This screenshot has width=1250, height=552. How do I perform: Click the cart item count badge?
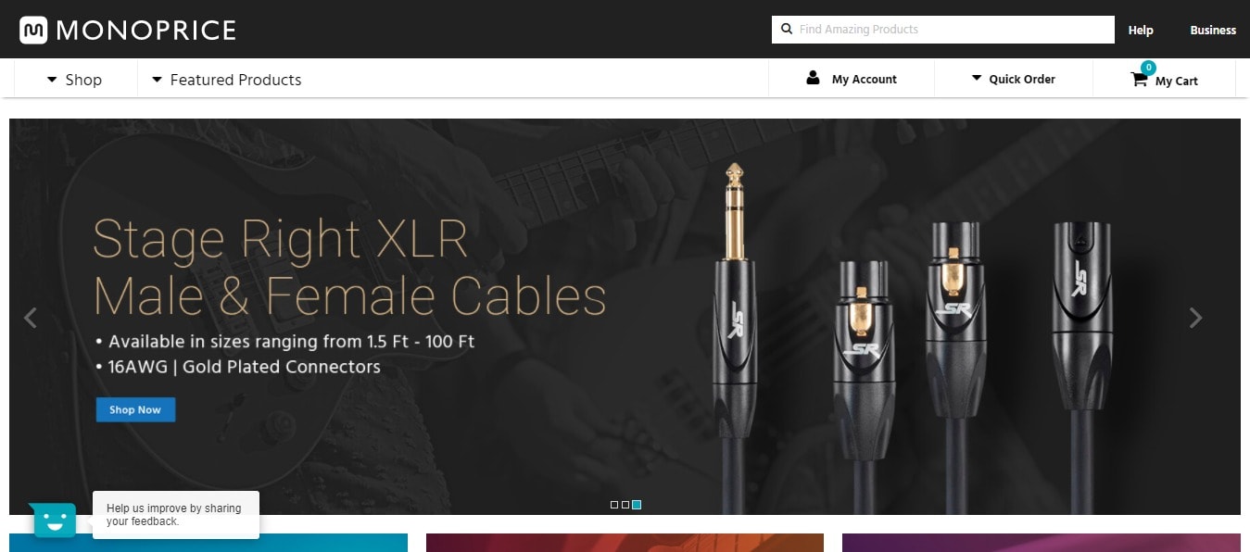tap(1148, 67)
